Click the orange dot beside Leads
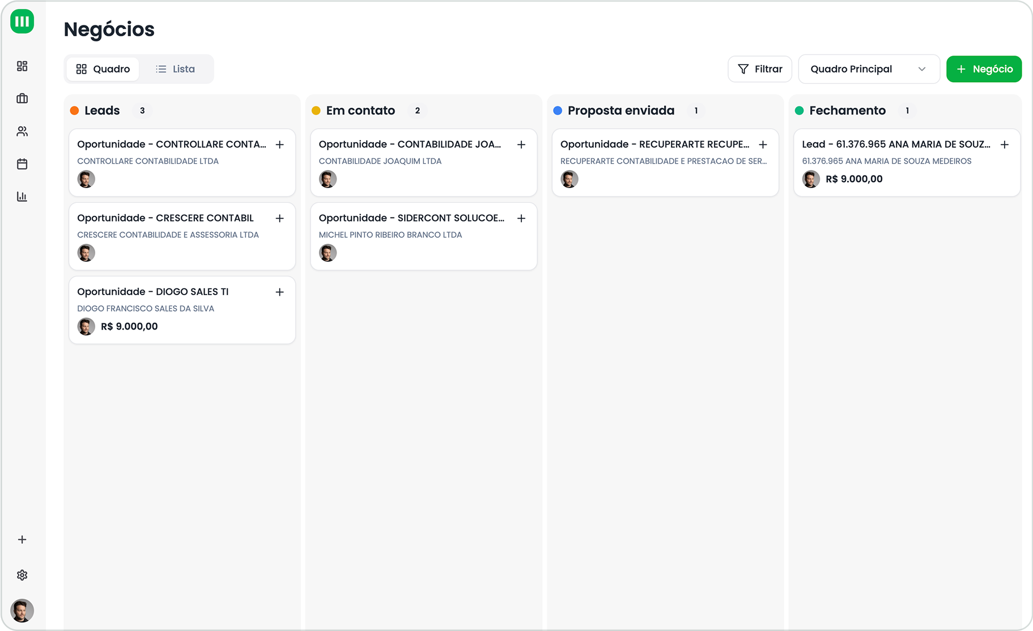The height and width of the screenshot is (631, 1033). click(x=74, y=111)
